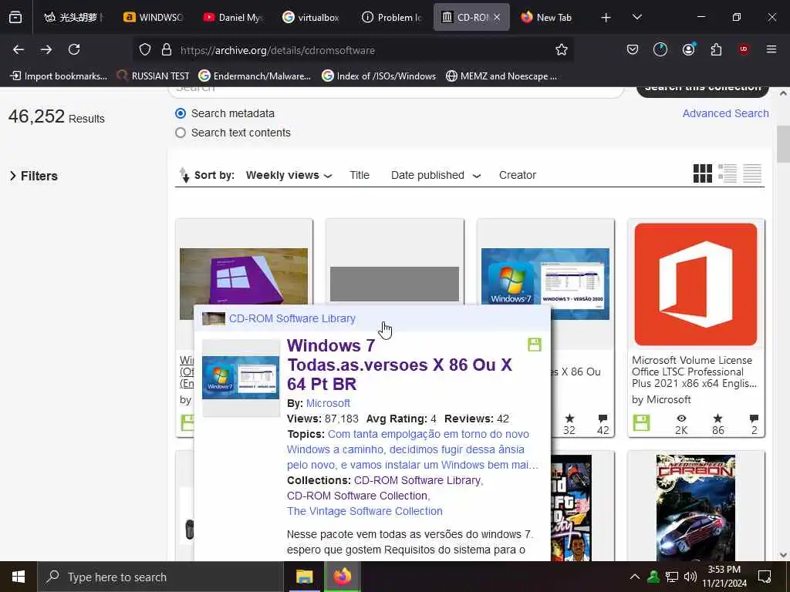Screen dimensions: 790x592
Task: Switch to compact list view
Action: (x=752, y=173)
